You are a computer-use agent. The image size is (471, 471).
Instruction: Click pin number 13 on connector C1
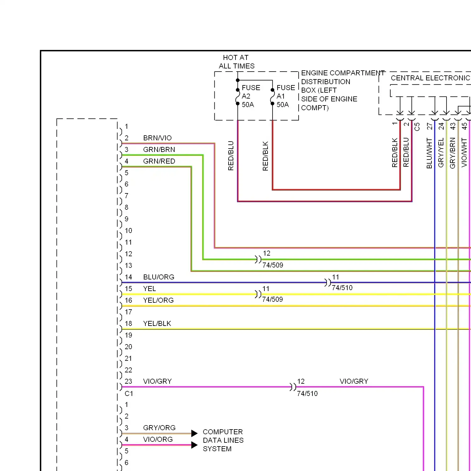128,265
